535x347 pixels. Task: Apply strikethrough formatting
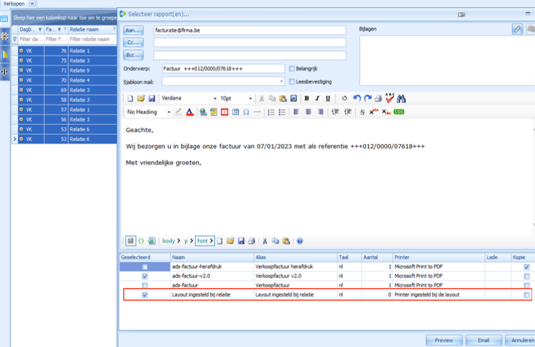pos(362,112)
